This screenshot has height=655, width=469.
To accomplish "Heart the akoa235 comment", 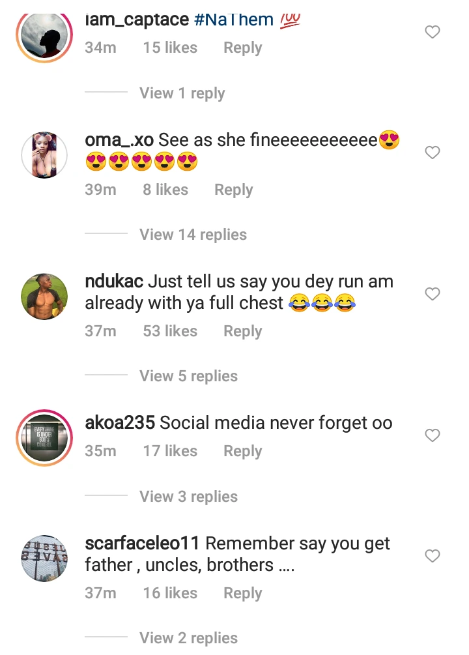I will pyautogui.click(x=433, y=435).
